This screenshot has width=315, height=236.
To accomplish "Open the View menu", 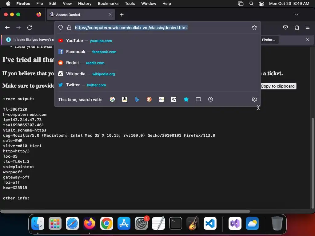I will coord(67,3).
